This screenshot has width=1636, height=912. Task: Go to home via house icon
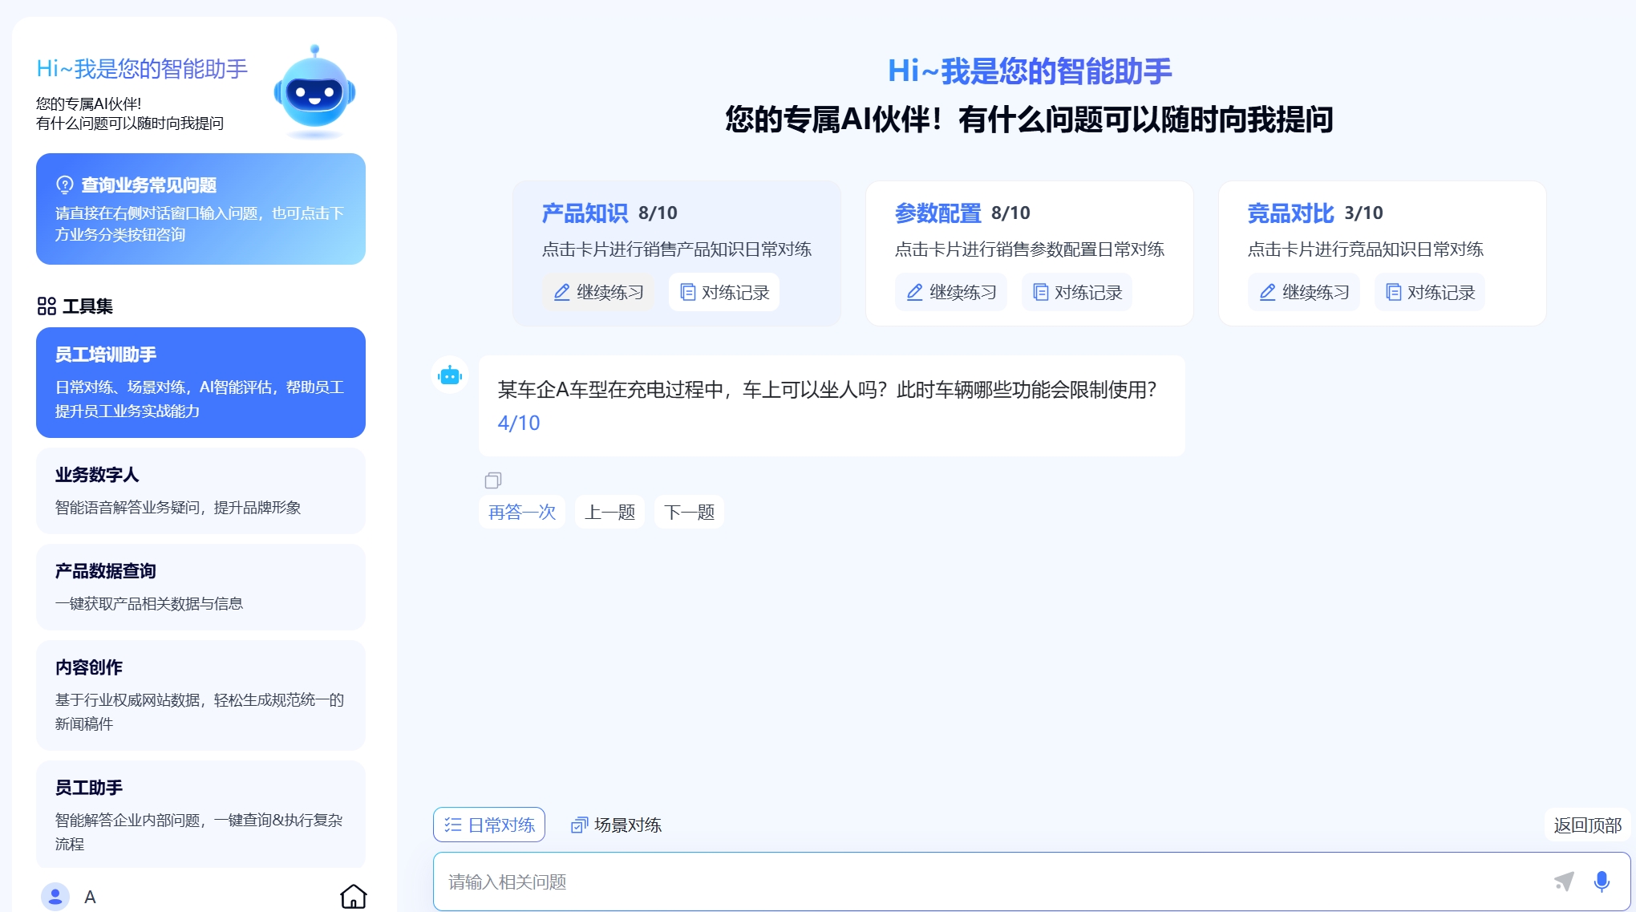[353, 896]
